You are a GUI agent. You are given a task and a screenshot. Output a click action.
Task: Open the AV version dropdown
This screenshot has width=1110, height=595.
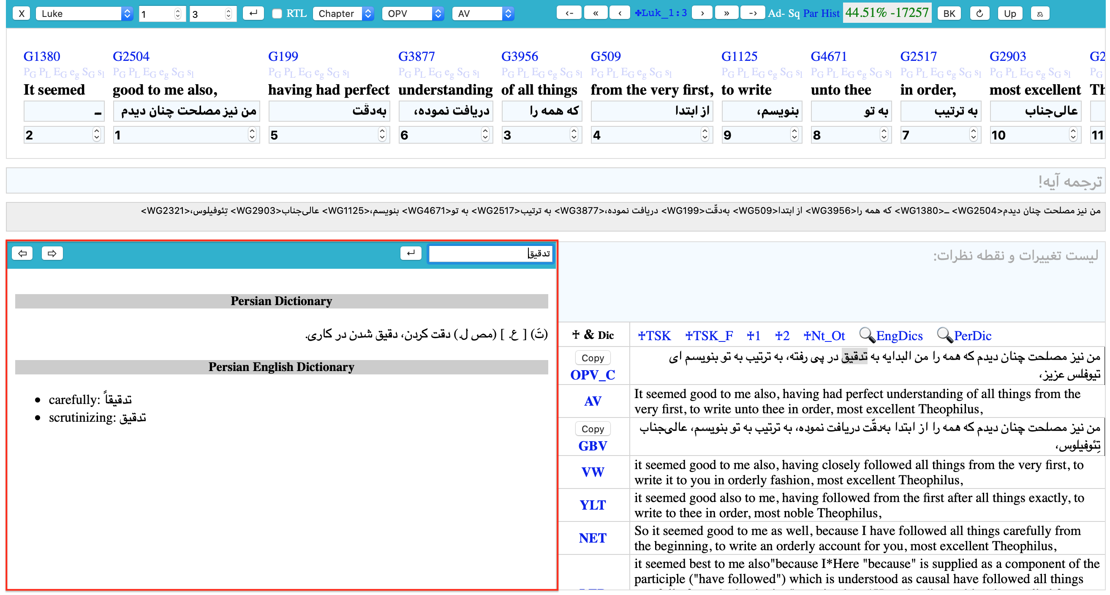point(483,14)
